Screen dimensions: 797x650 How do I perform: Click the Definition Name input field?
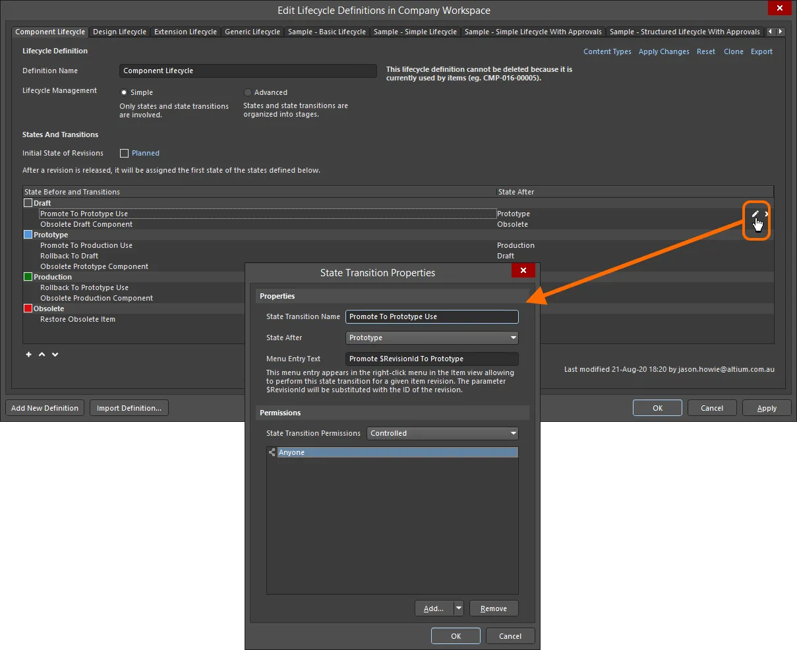pyautogui.click(x=248, y=71)
